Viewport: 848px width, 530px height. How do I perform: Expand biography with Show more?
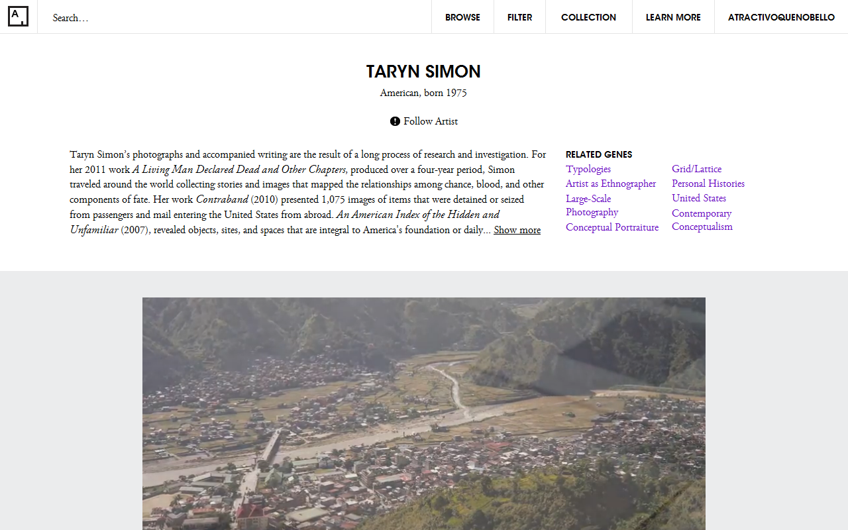click(x=517, y=230)
